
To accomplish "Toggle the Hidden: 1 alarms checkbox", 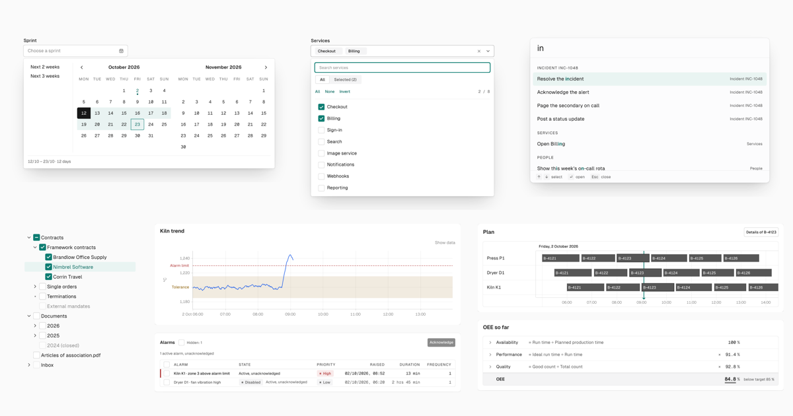I will point(182,343).
